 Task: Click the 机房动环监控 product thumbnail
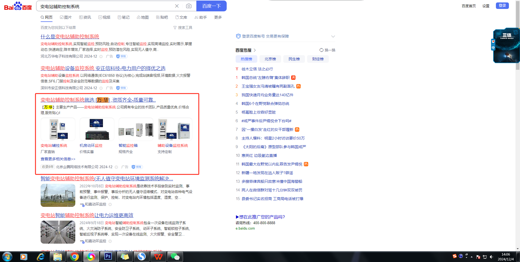[97, 129]
